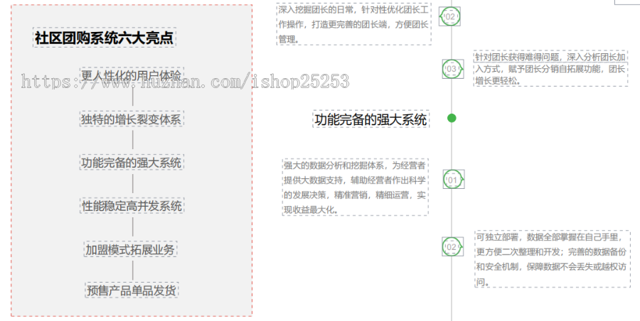This screenshot has height=321, width=640.
Task: Click the 02 circle icon beside 可独立部署 text
Action: point(453,246)
